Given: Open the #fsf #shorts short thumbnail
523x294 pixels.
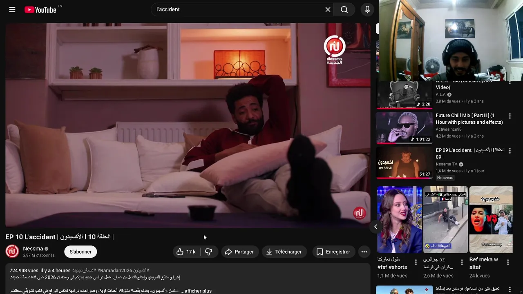Looking at the screenshot, I should pos(400,220).
